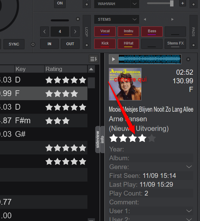Image resolution: width=200 pixels, height=221 pixels.
Task: Set info panel rating to three stars
Action: [133, 138]
